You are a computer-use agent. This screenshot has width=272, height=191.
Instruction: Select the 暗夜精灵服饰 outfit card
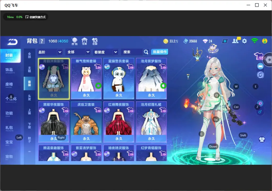[x=119, y=153]
